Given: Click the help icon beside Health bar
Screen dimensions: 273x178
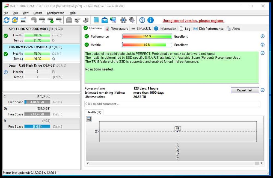Looking at the screenshot, I should [x=263, y=44].
